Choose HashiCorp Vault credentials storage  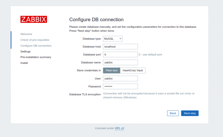tap(133, 70)
